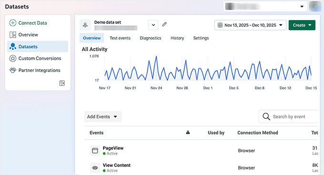This screenshot has height=175, width=324.
Task: Click the Used by column header
Action: (x=216, y=133)
